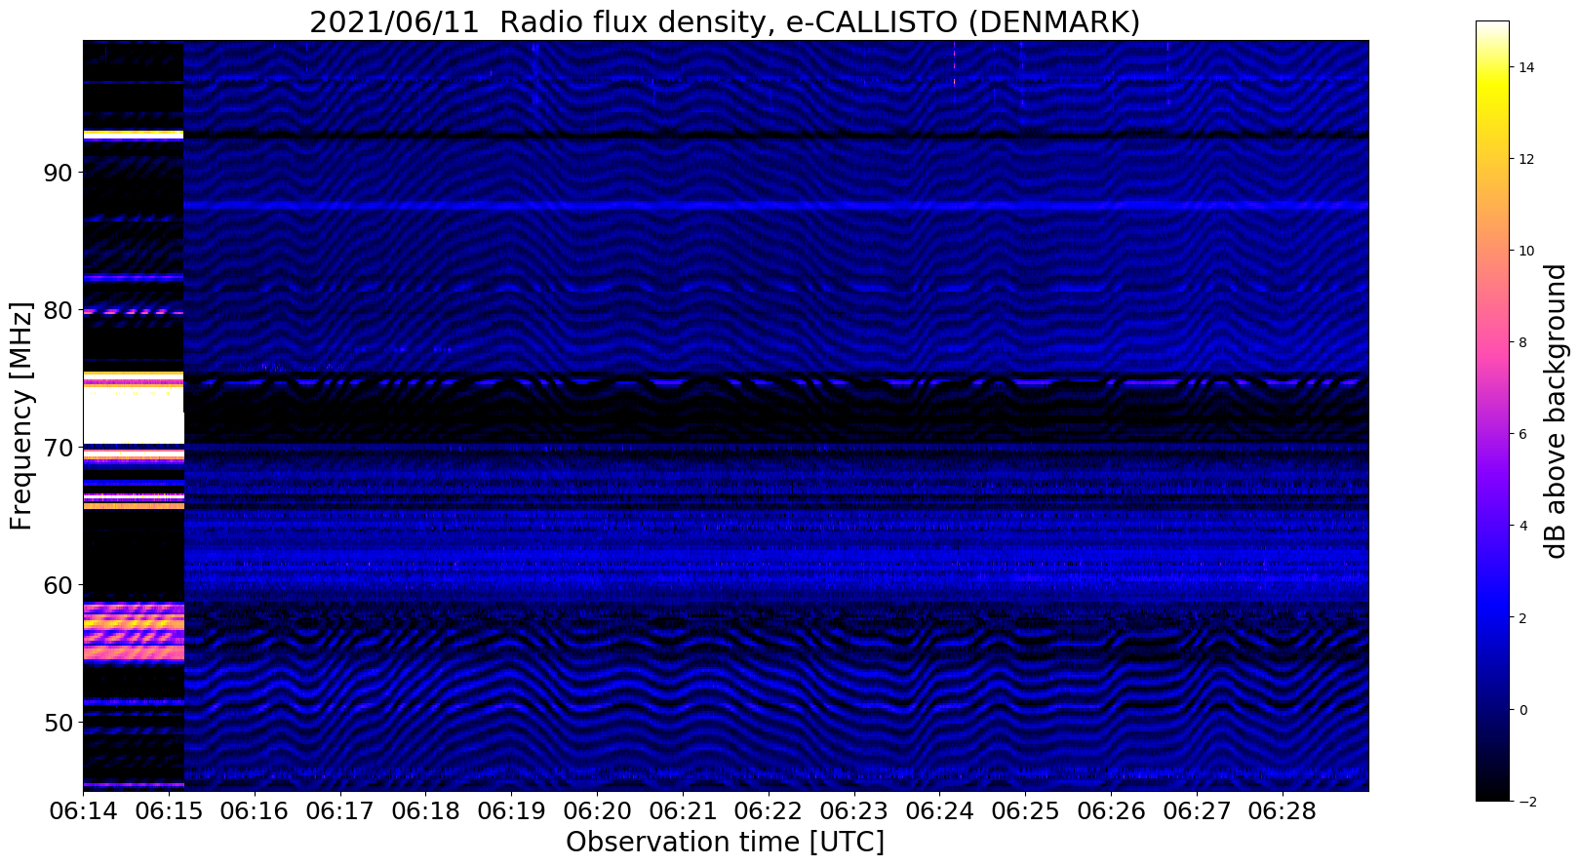
Task: Click the 06:26 time tick label
Action: click(1111, 811)
